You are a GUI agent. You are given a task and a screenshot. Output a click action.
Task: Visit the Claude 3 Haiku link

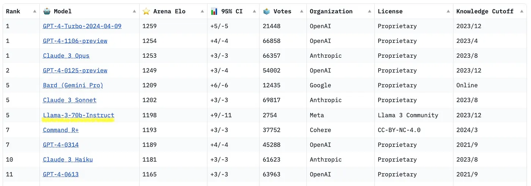coord(68,160)
